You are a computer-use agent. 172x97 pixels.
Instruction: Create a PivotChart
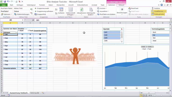click(133, 8)
